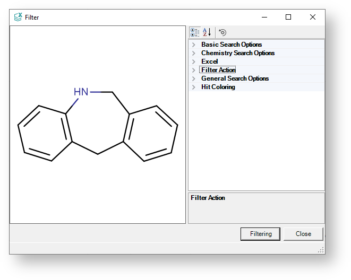Click the HN nitrogen atom in structure
The width and height of the screenshot is (351, 280).
[81, 92]
